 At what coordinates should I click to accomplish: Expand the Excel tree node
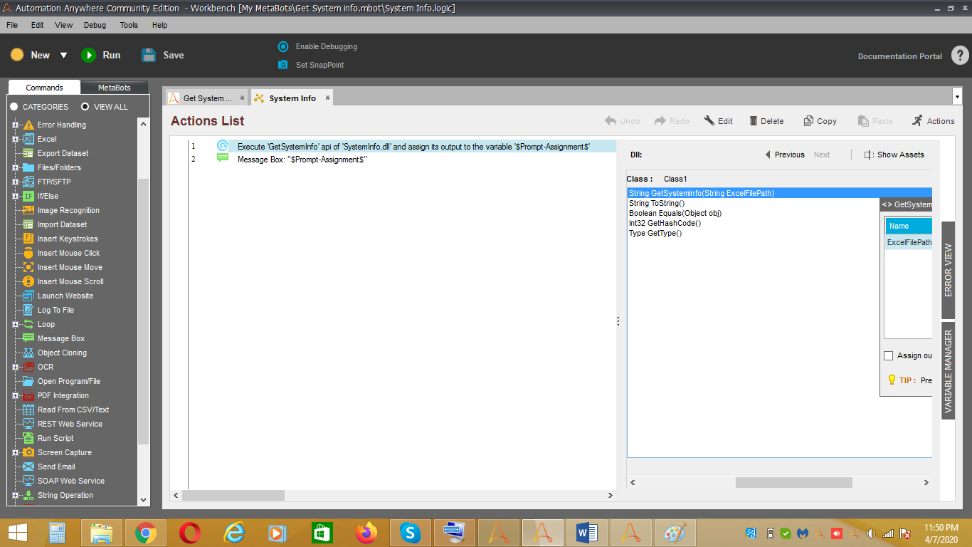point(15,139)
